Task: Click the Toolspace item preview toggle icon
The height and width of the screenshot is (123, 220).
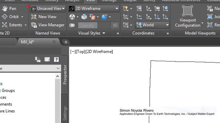Action: [38, 59]
